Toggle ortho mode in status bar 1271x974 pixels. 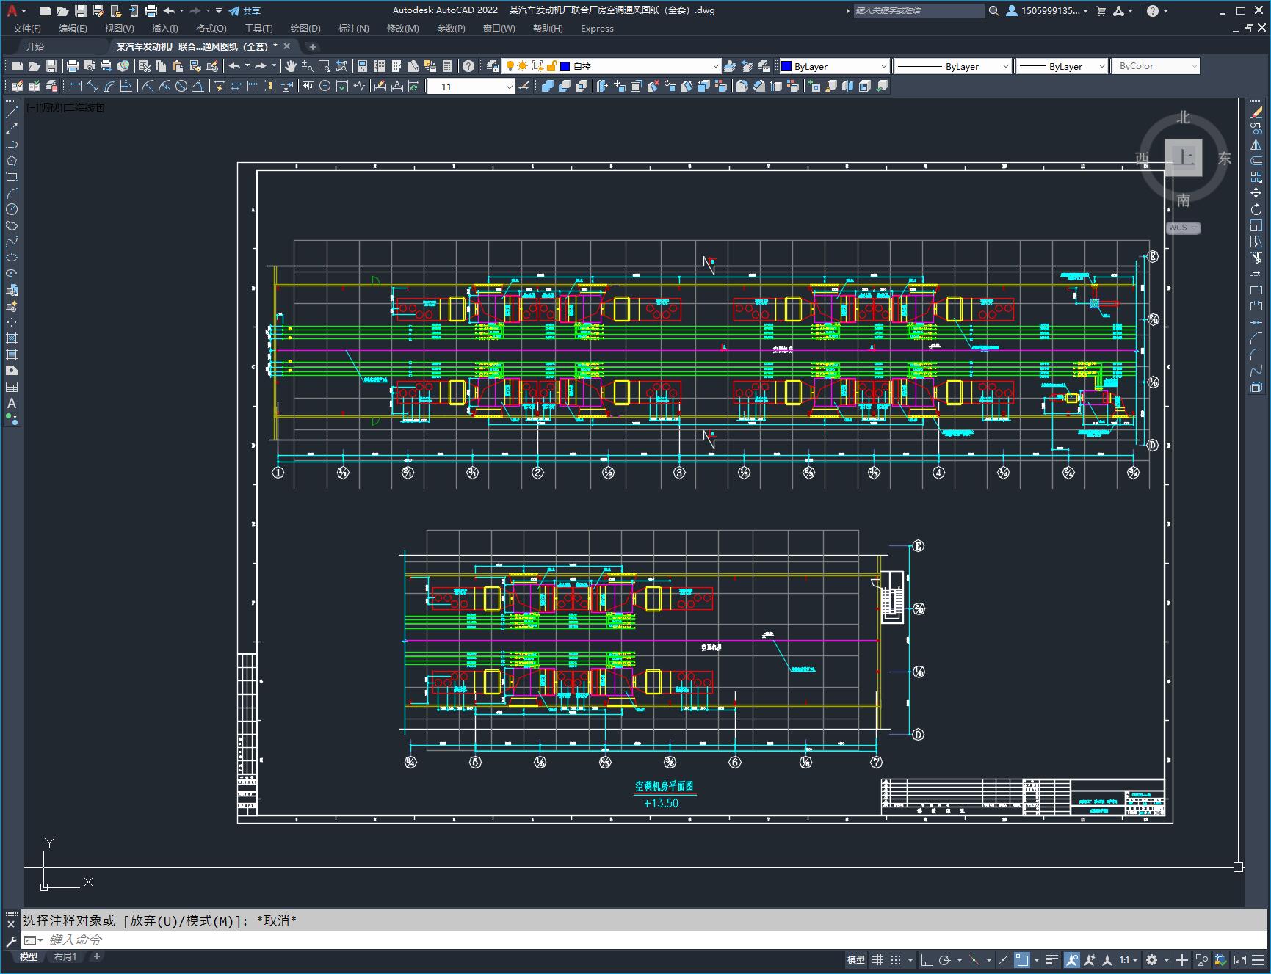click(927, 960)
